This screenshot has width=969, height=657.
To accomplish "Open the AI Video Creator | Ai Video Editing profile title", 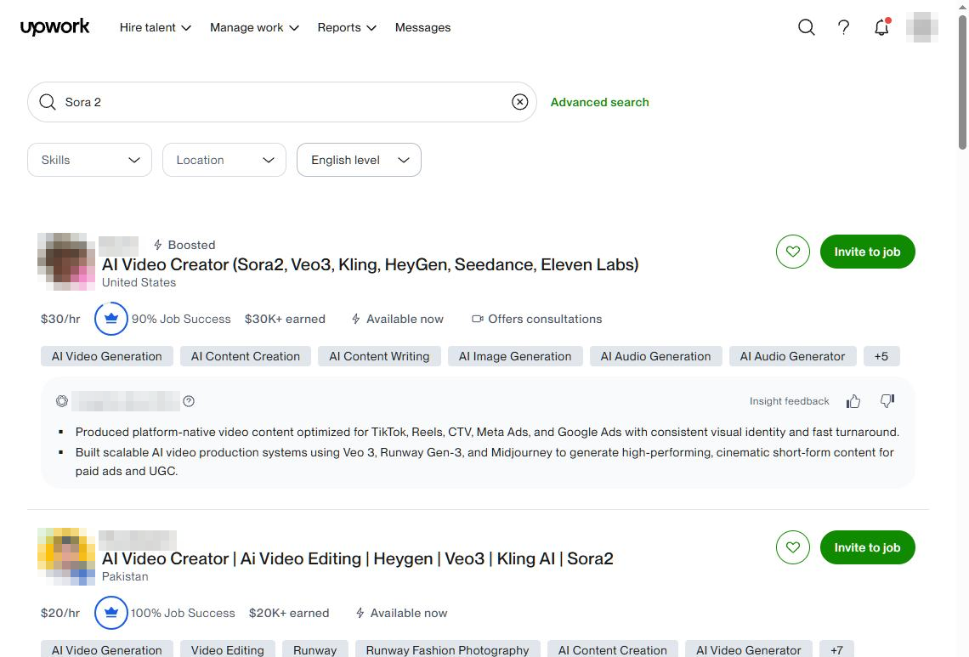I will [x=357, y=558].
